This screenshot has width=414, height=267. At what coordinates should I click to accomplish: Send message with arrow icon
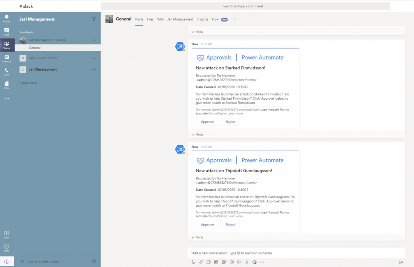[x=401, y=262]
